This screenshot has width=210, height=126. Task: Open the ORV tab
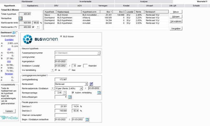point(56,6)
